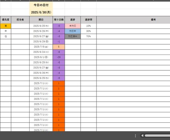Image resolution: width=170 pixels, height=140 pixels.
Task: Select the 残り日数 column header
Action: pos(59,20)
